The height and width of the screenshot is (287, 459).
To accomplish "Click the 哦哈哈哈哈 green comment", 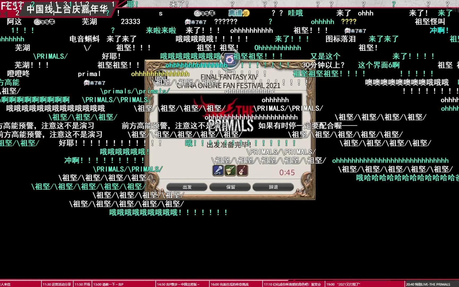I will click(x=407, y=178).
